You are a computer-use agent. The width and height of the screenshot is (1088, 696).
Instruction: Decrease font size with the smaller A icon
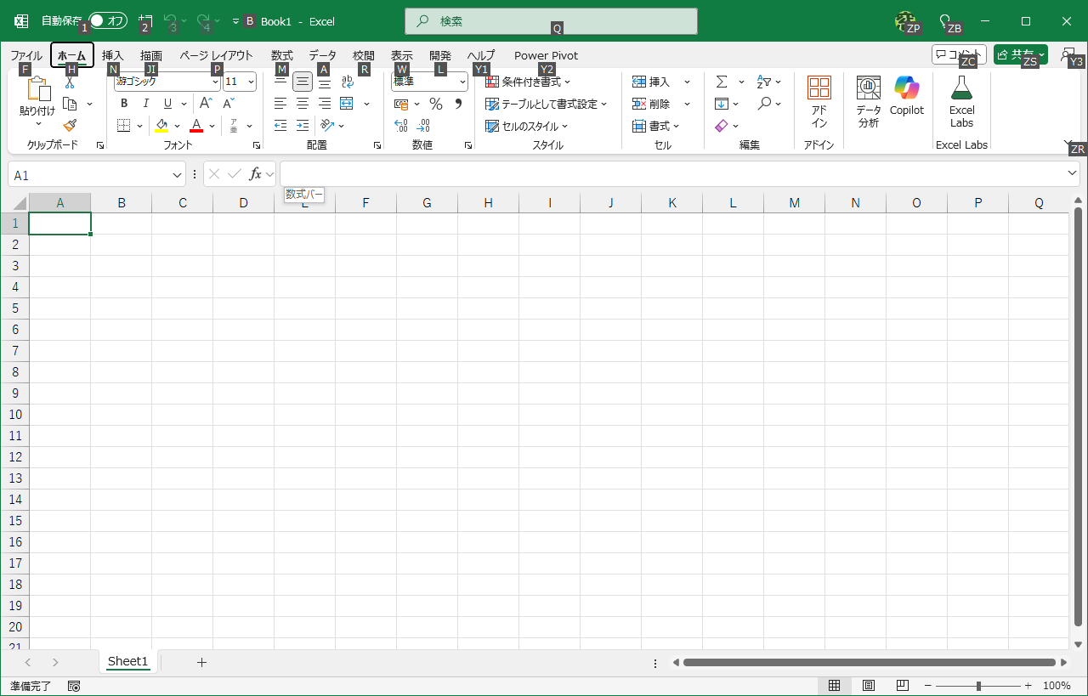coord(228,104)
